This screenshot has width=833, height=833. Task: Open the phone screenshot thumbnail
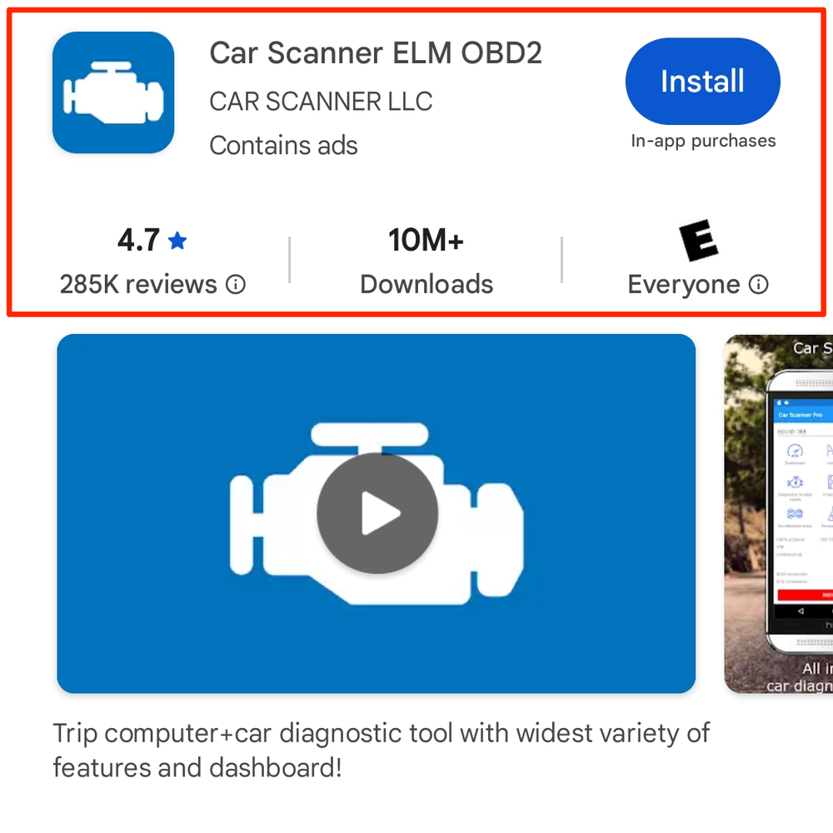coord(778,514)
